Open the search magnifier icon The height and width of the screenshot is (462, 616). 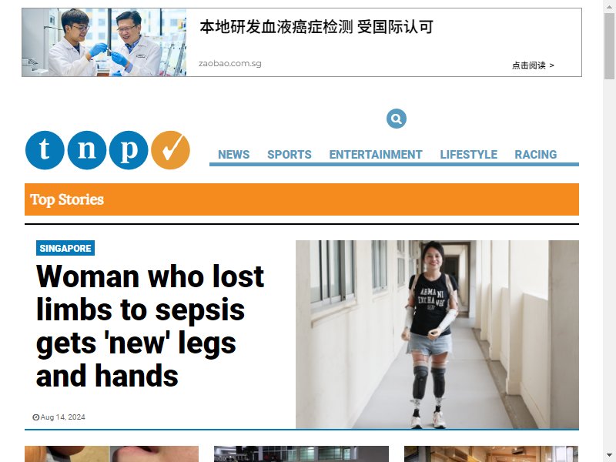coord(396,119)
